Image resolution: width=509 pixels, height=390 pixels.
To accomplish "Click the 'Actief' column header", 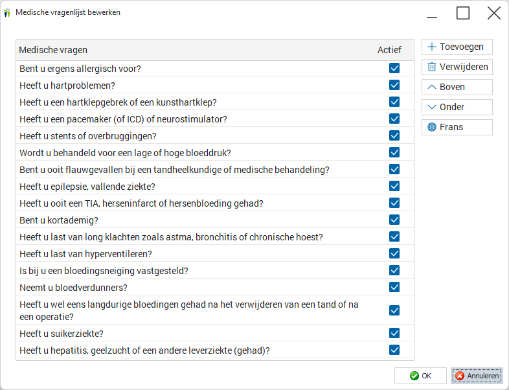I will [x=389, y=50].
